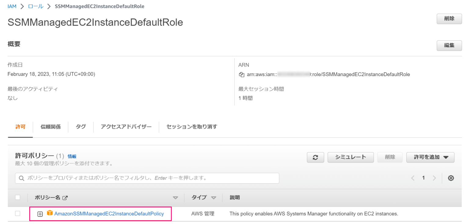Open table preferences with the gear icon
This screenshot has width=469, height=224.
(x=451, y=178)
